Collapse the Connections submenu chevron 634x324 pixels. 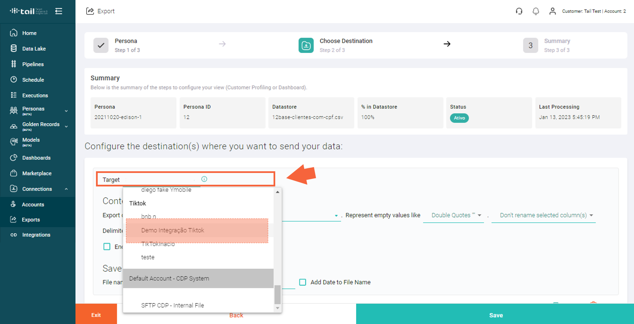(66, 189)
